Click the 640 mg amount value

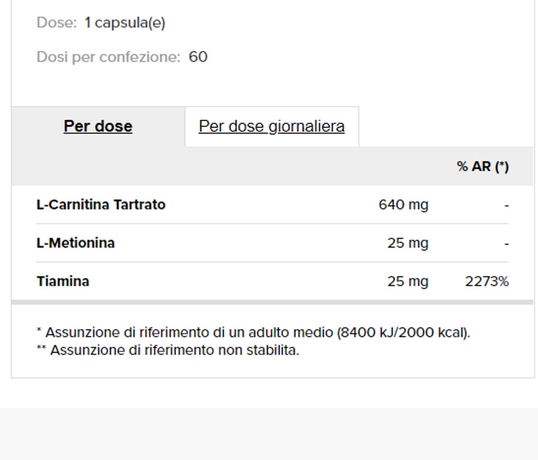[x=403, y=205]
